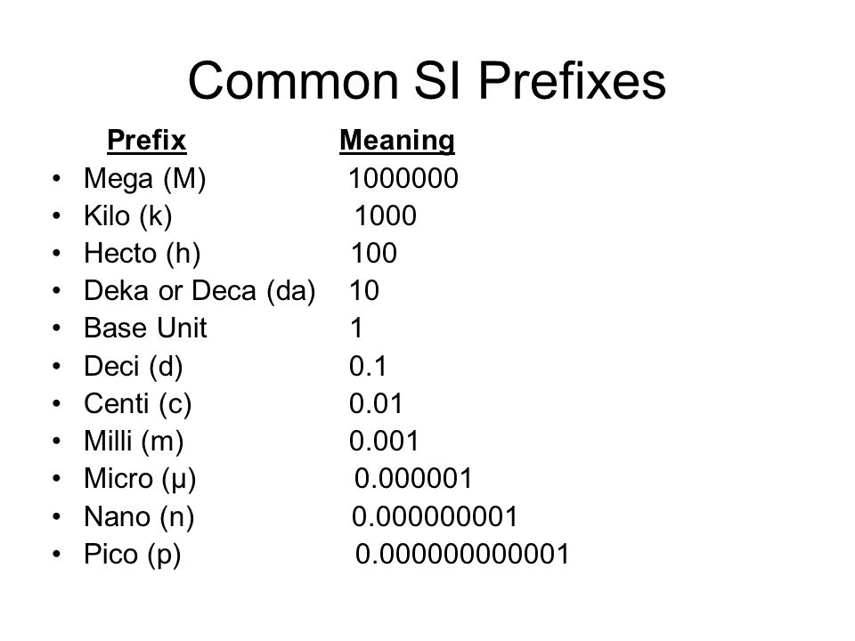Click the 'Mega (M)' prefix entry
This screenshot has width=855, height=641.
point(145,179)
